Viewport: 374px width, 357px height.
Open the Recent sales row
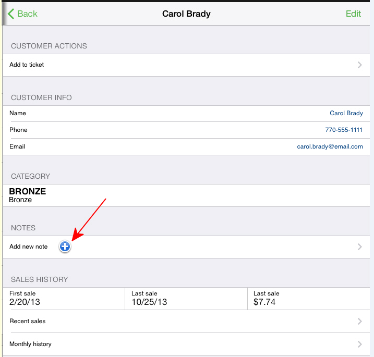(x=187, y=321)
